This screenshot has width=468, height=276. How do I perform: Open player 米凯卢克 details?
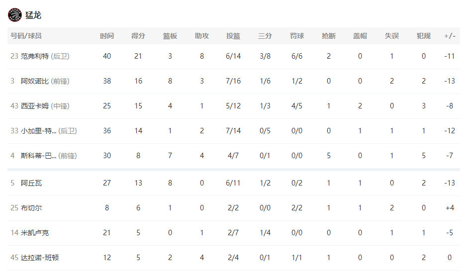click(x=35, y=233)
